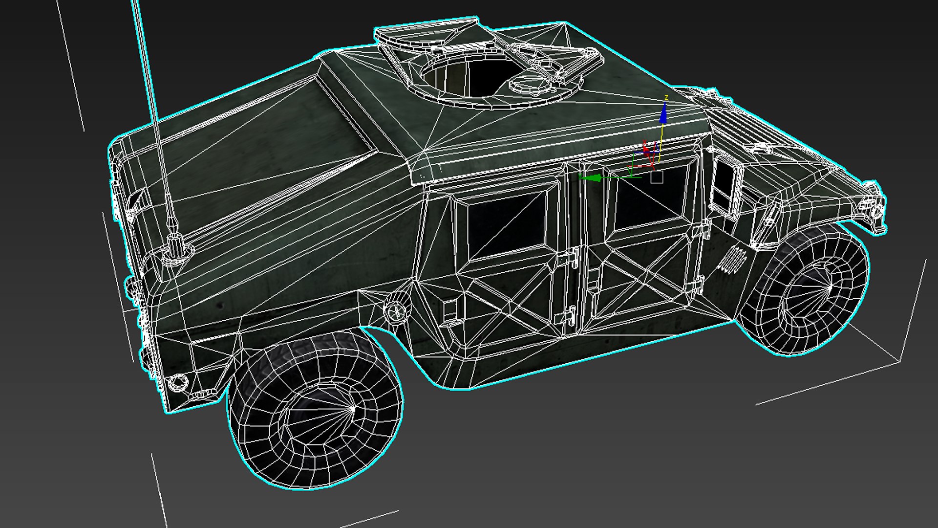Click the front wheel hub center
Image resolution: width=938 pixels, height=528 pixels.
click(x=829, y=287)
